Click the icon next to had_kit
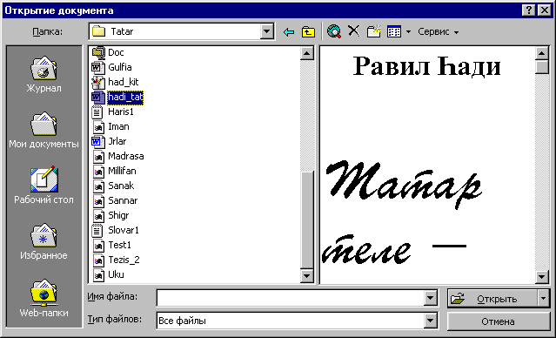Viewport: 556px width, 338px height. tap(98, 82)
